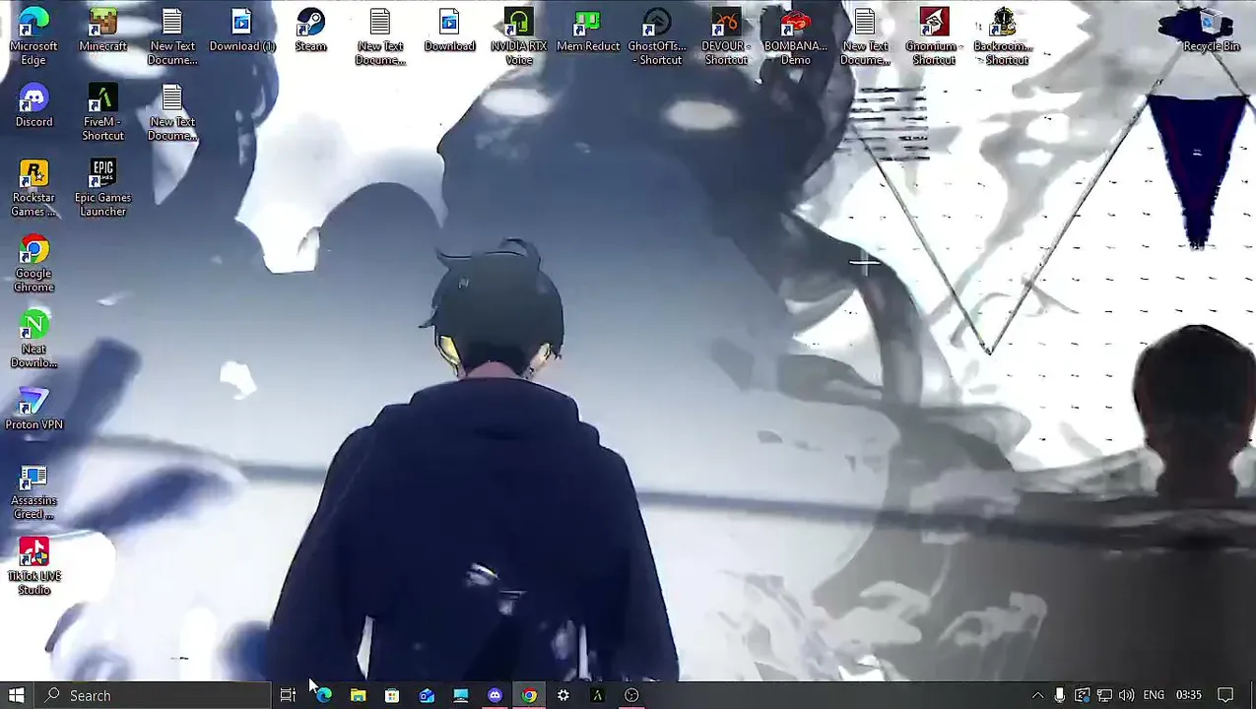Viewport: 1256px width, 709px height.
Task: Open Settings gear on the taskbar
Action: tap(562, 695)
